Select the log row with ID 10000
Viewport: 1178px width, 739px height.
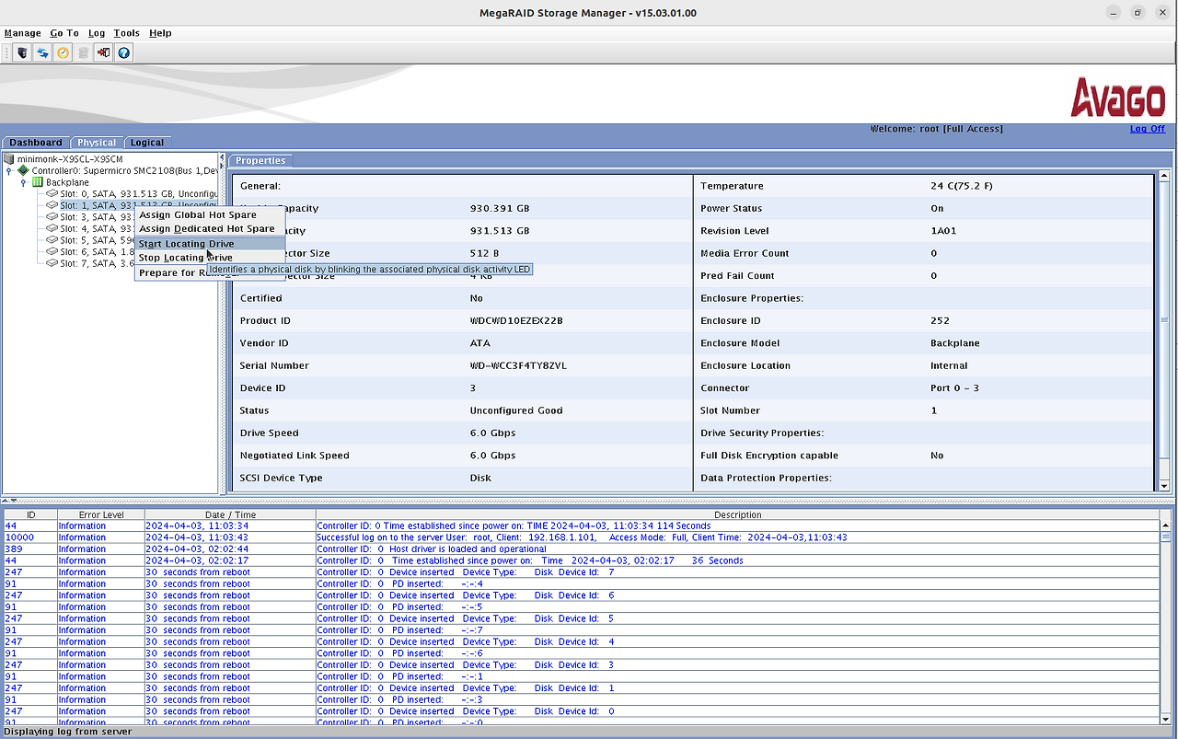pyautogui.click(x=582, y=537)
